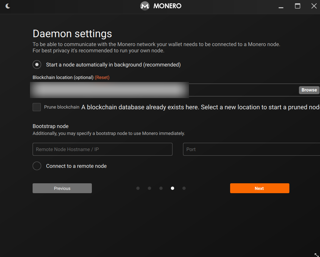The image size is (320, 257).
Task: Jump to the fifth wizard step dot
Action: click(x=184, y=188)
